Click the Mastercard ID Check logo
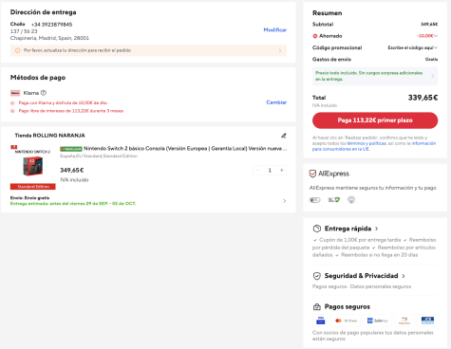The image size is (451, 349). point(346,321)
